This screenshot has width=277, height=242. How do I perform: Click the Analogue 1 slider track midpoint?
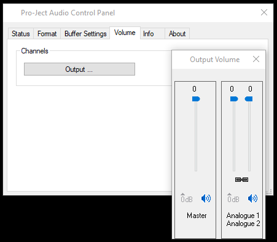(234, 136)
